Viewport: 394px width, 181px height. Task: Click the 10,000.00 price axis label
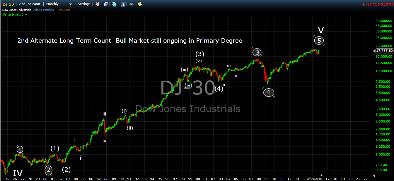383,71
